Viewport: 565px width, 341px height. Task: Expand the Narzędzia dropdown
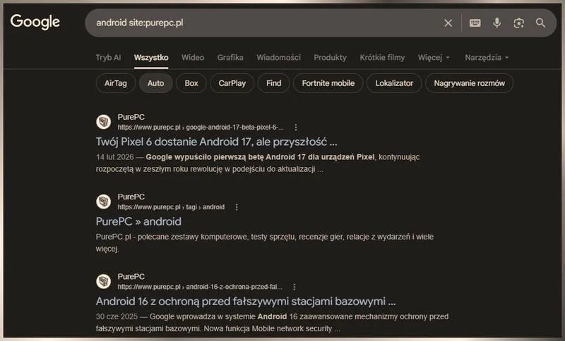487,58
